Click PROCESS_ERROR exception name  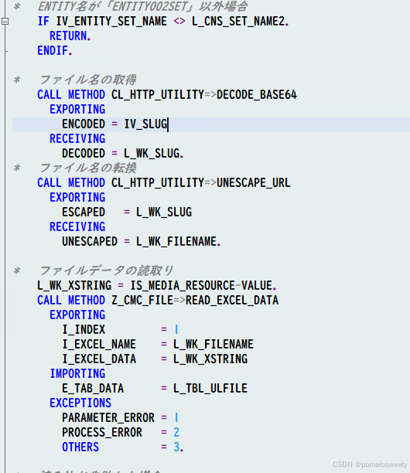(x=102, y=433)
